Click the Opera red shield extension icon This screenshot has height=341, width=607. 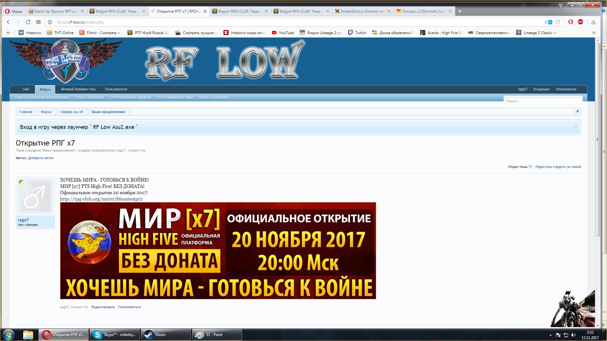571,22
